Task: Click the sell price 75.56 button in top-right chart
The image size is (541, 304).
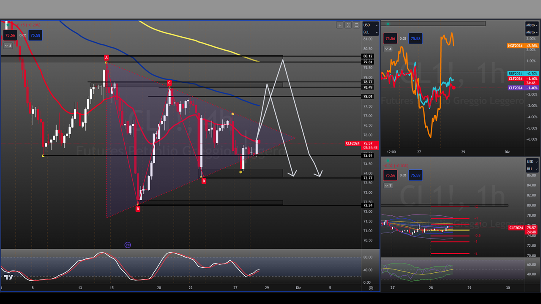Action: pos(390,39)
